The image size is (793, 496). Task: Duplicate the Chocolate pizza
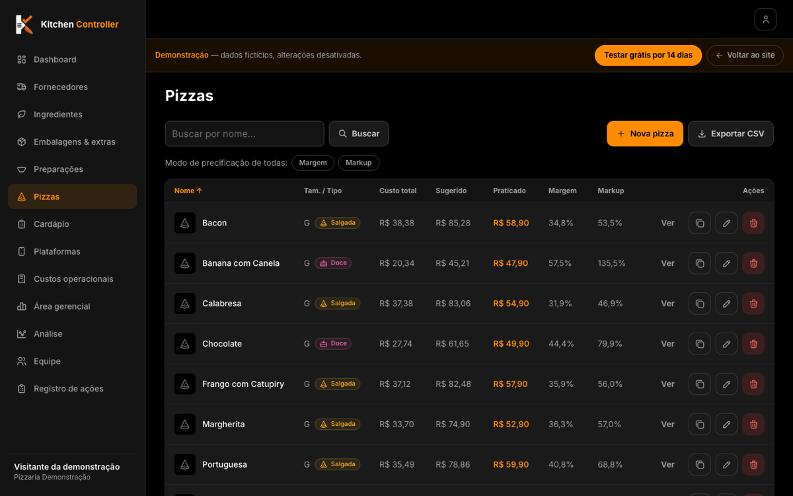click(x=700, y=344)
